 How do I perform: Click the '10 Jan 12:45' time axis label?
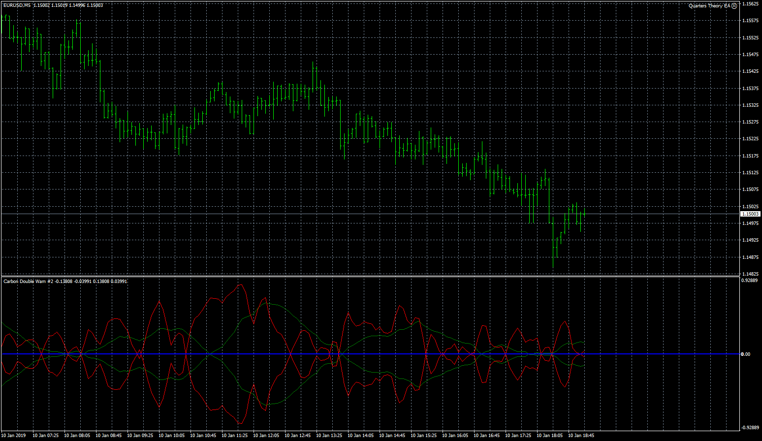coord(298,435)
